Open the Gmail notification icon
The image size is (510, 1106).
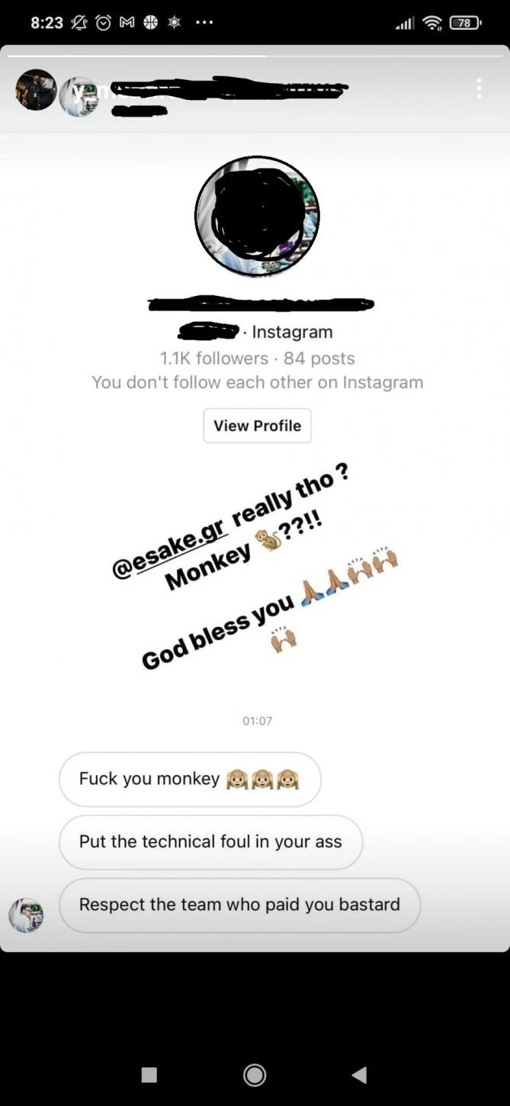click(x=126, y=22)
